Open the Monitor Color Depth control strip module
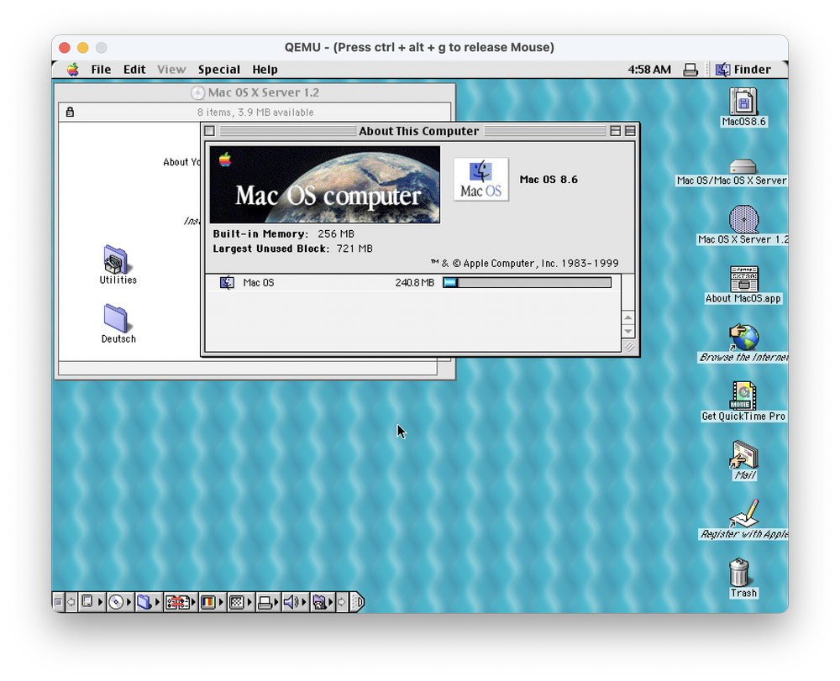This screenshot has width=840, height=681. point(213,602)
